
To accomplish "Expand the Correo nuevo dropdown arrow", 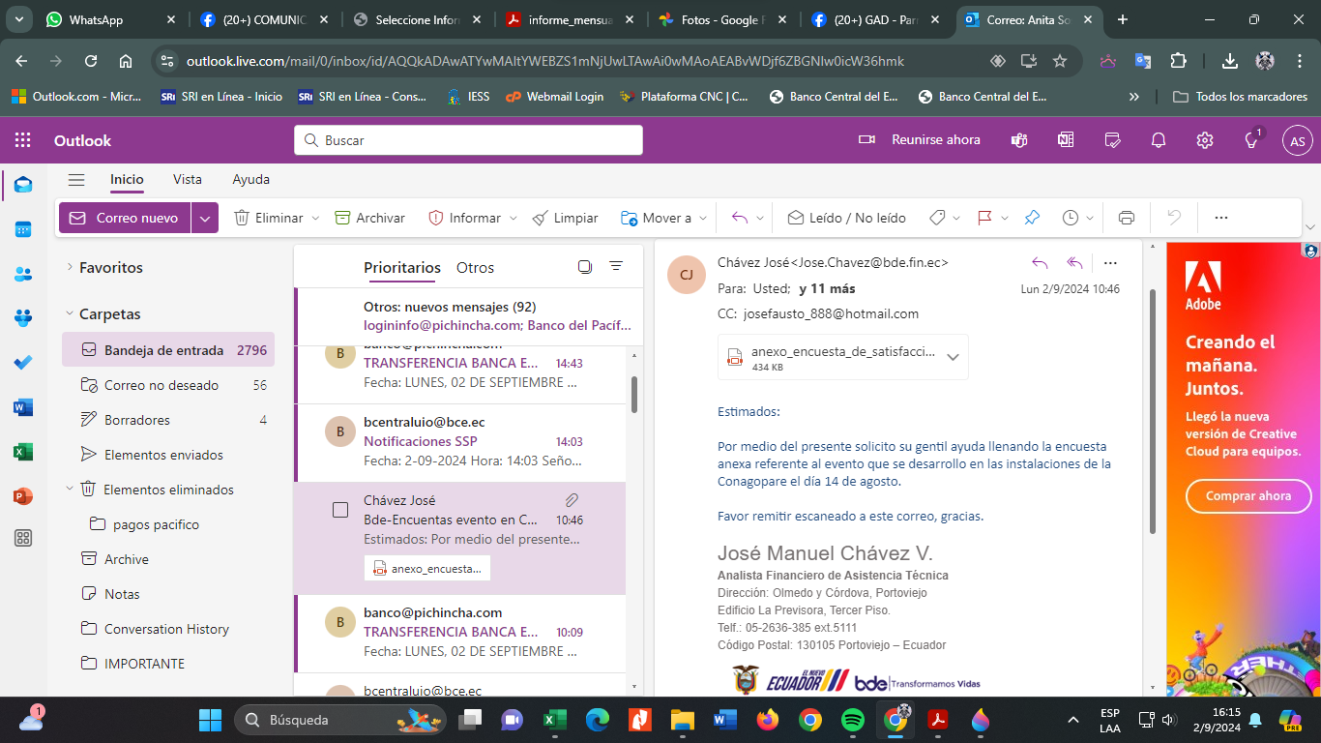I will click(x=204, y=218).
